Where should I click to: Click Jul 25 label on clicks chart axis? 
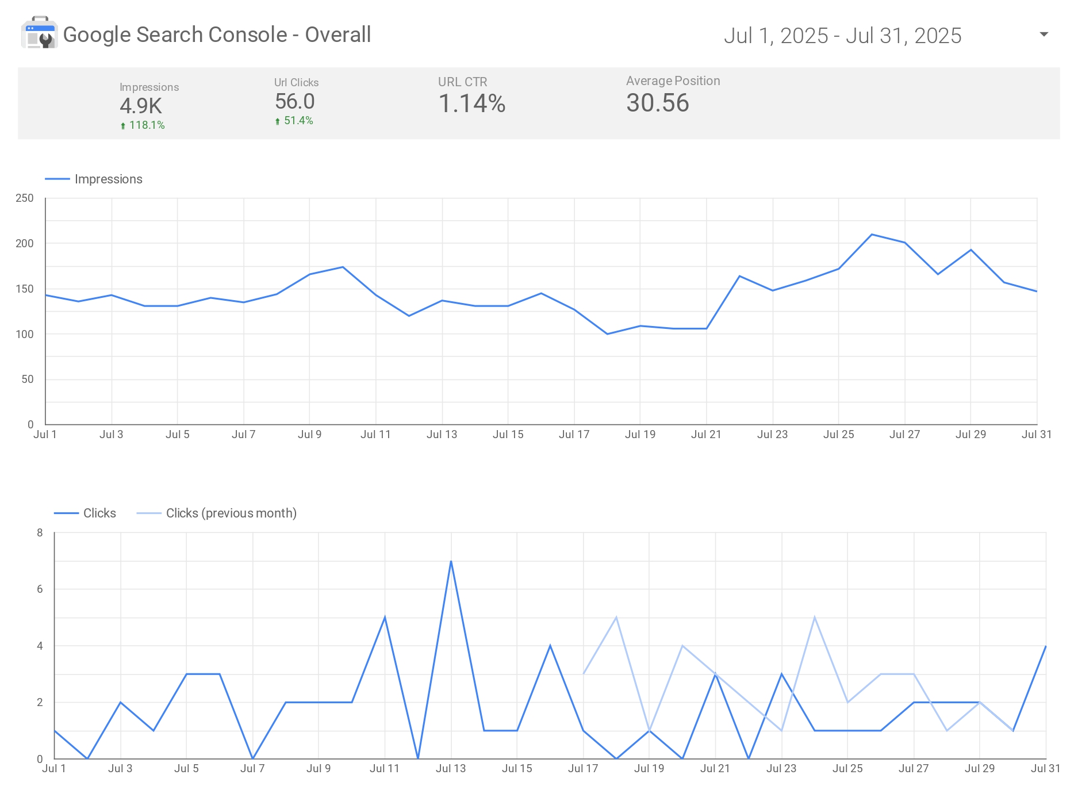pyautogui.click(x=847, y=769)
